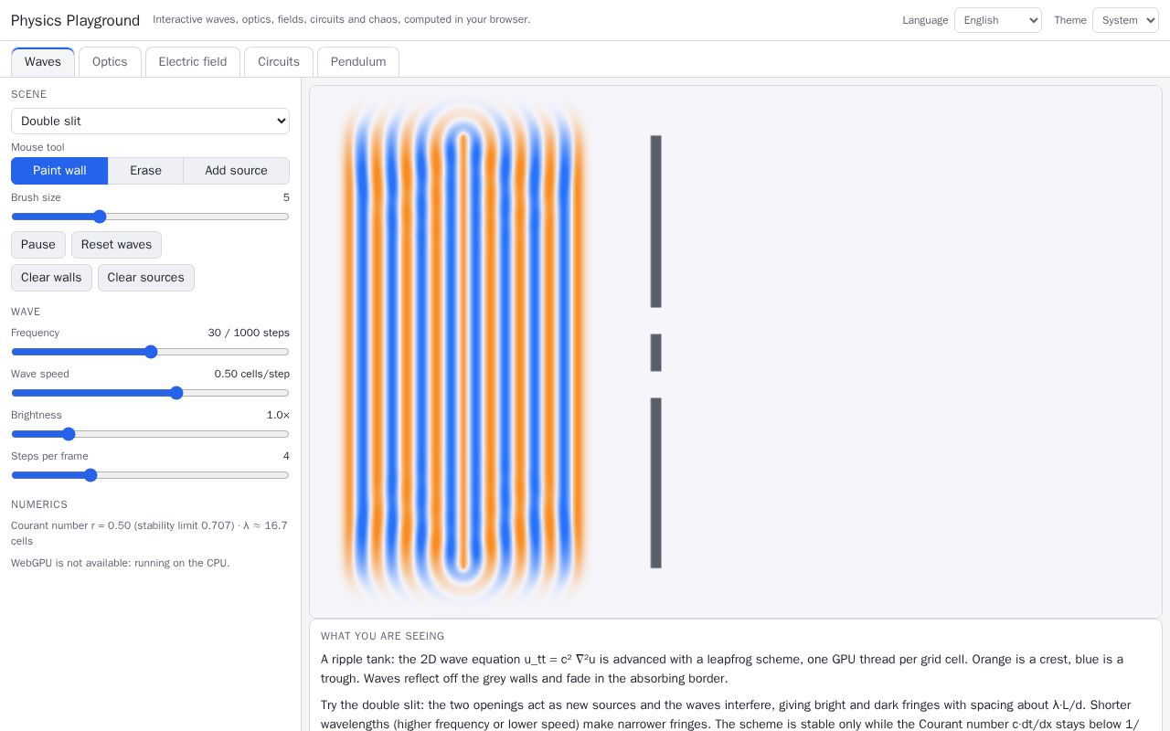Switch to the Circuits tab
The width and height of the screenshot is (1170, 731).
click(x=279, y=62)
